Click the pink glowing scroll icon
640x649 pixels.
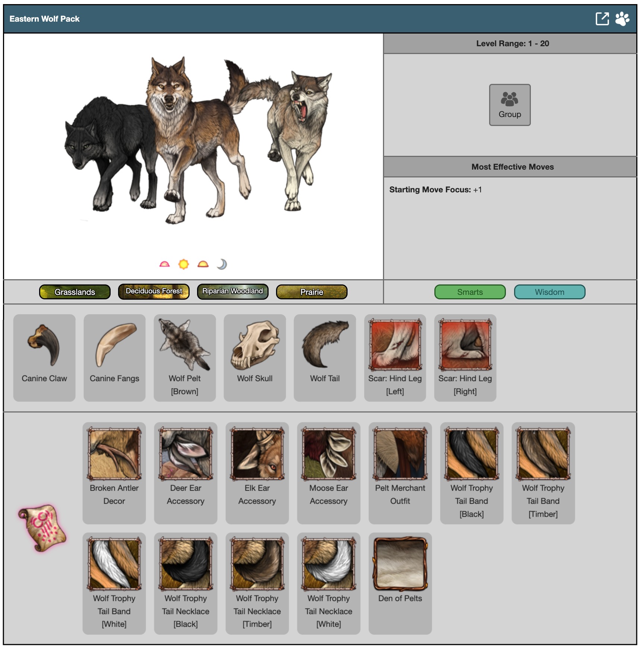point(42,528)
